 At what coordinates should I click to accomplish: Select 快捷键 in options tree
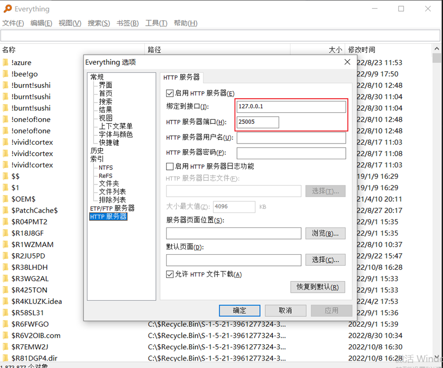[x=109, y=143]
